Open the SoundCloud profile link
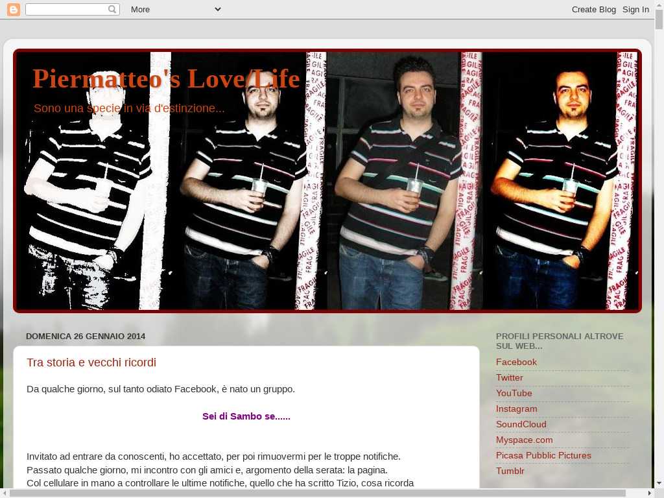This screenshot has height=498, width=664. point(521,424)
